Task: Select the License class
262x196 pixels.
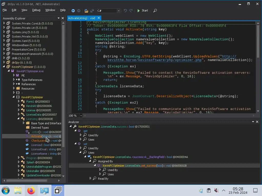Action: click(x=39, y=110)
